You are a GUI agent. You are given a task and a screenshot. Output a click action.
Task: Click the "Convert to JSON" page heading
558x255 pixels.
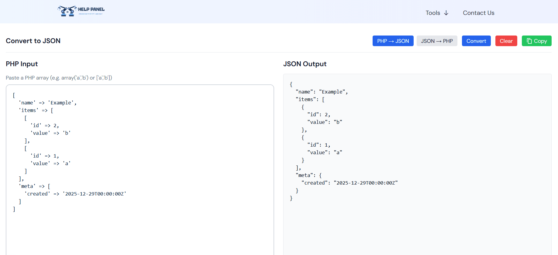[x=33, y=41]
